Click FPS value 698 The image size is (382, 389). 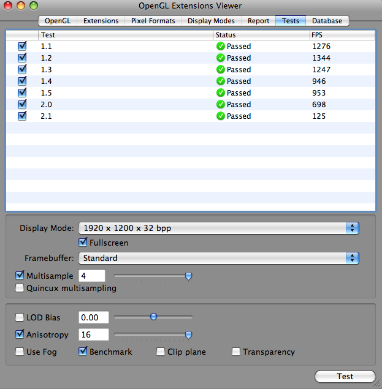coord(319,105)
